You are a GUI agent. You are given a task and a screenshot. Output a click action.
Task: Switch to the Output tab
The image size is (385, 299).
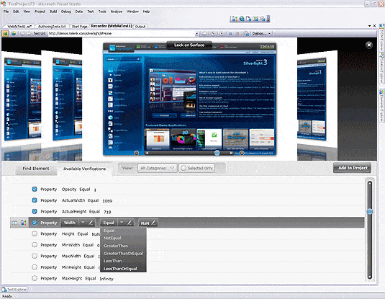140,27
